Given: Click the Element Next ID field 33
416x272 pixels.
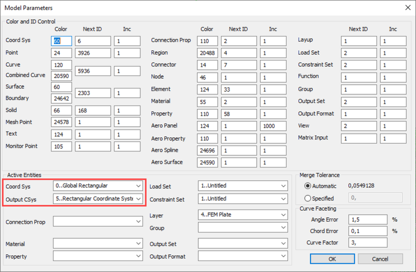Looking at the screenshot, I should pos(239,89).
